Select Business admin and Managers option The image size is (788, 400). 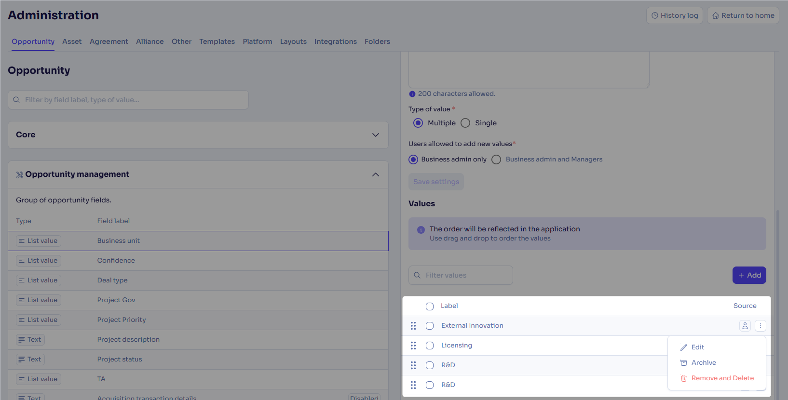[496, 160]
